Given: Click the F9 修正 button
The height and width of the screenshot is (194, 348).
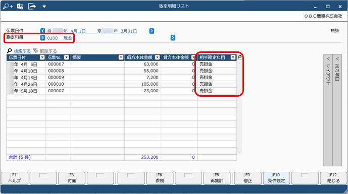Looking at the screenshot, I should [247, 178].
